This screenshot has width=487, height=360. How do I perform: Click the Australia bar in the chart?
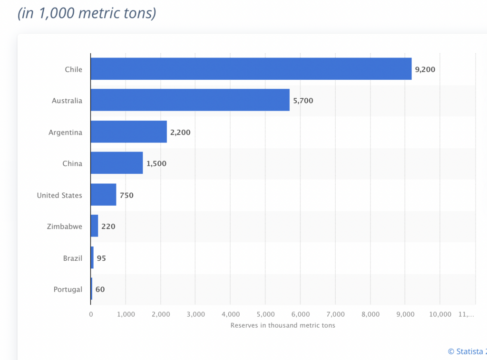pos(190,100)
